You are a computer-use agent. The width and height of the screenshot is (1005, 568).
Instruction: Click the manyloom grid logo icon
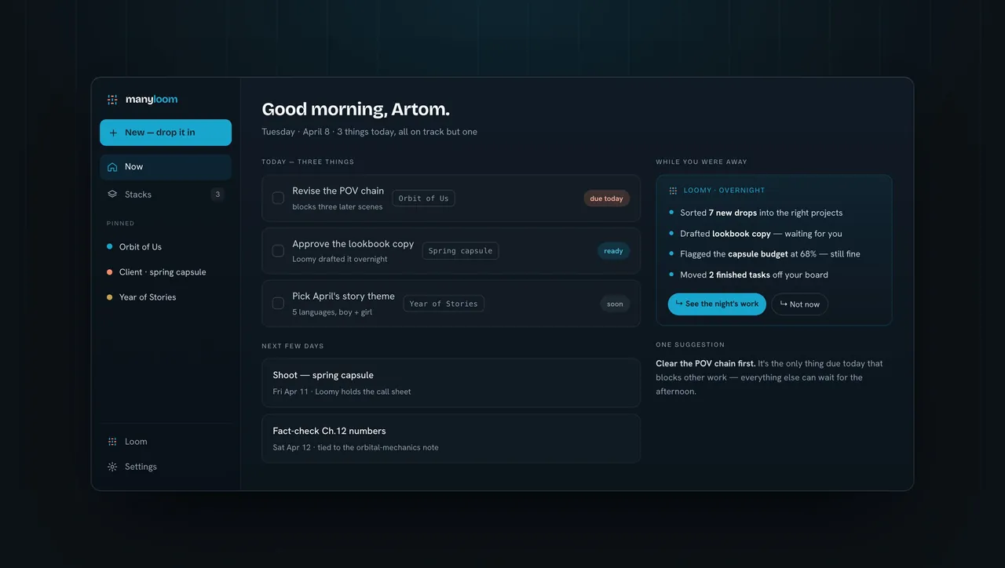(112, 100)
